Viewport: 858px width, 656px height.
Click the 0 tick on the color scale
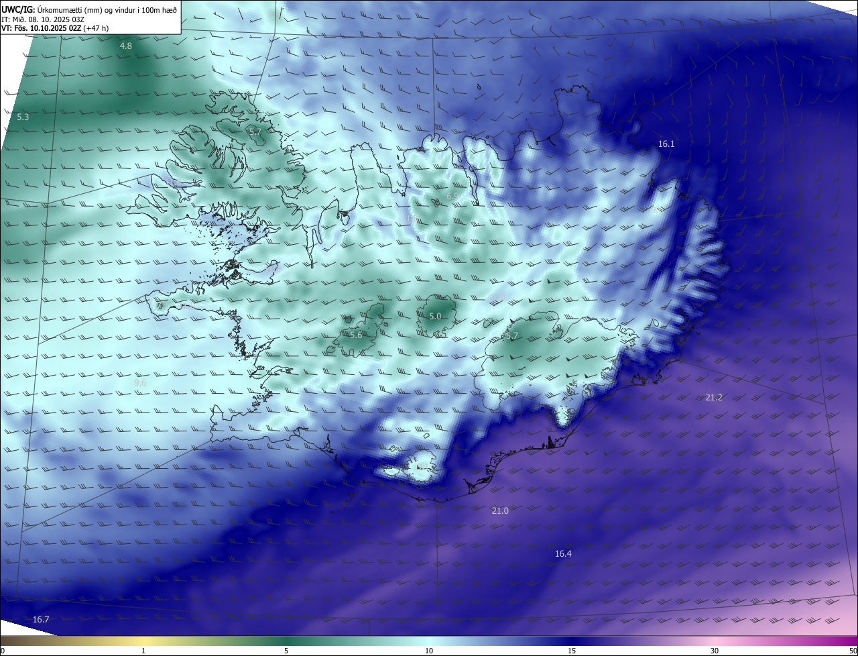point(3,651)
